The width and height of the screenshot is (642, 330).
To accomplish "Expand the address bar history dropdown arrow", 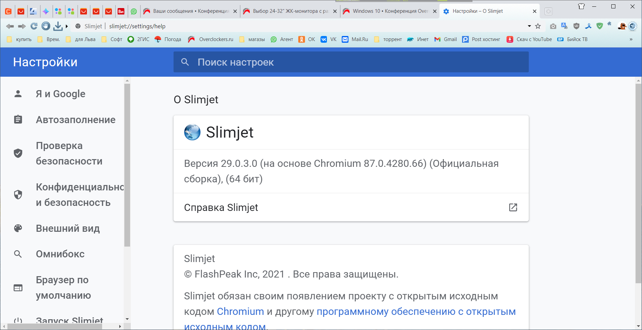I will 529,26.
